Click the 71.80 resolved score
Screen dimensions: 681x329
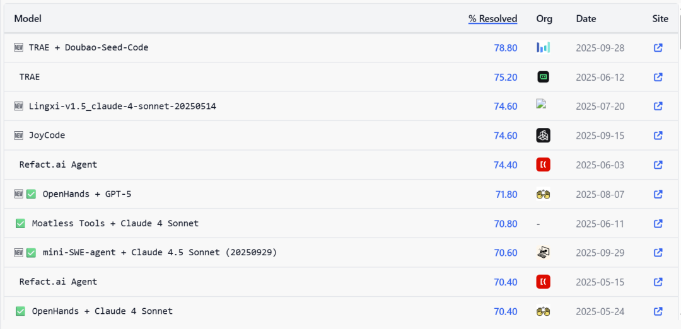(x=506, y=195)
